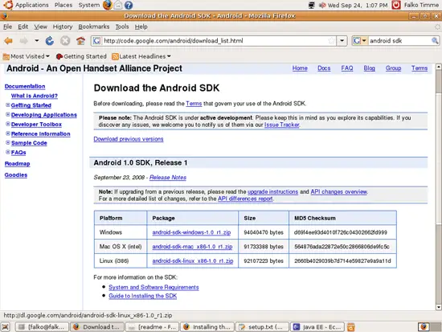
Task: Open the Help icon in the top panel
Action: (x=129, y=5)
